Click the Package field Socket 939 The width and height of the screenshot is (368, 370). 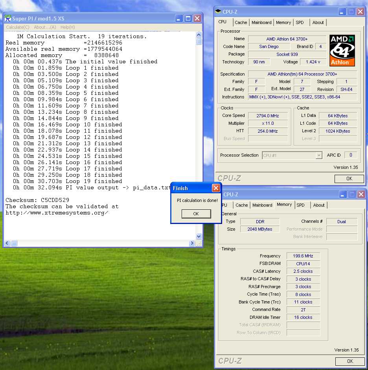pos(287,54)
